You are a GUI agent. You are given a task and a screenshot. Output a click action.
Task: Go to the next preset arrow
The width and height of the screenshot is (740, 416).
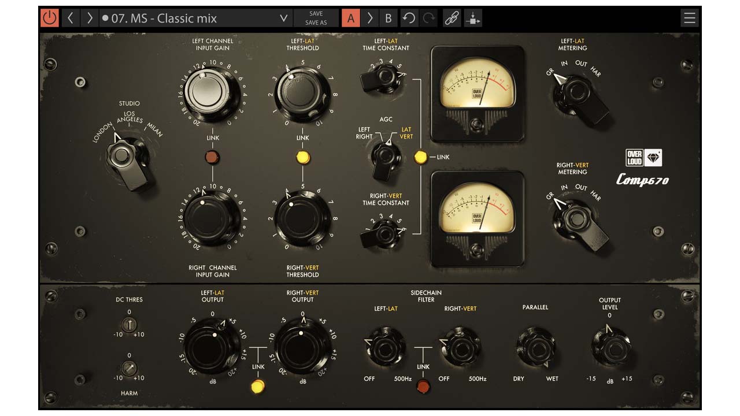pyautogui.click(x=90, y=18)
